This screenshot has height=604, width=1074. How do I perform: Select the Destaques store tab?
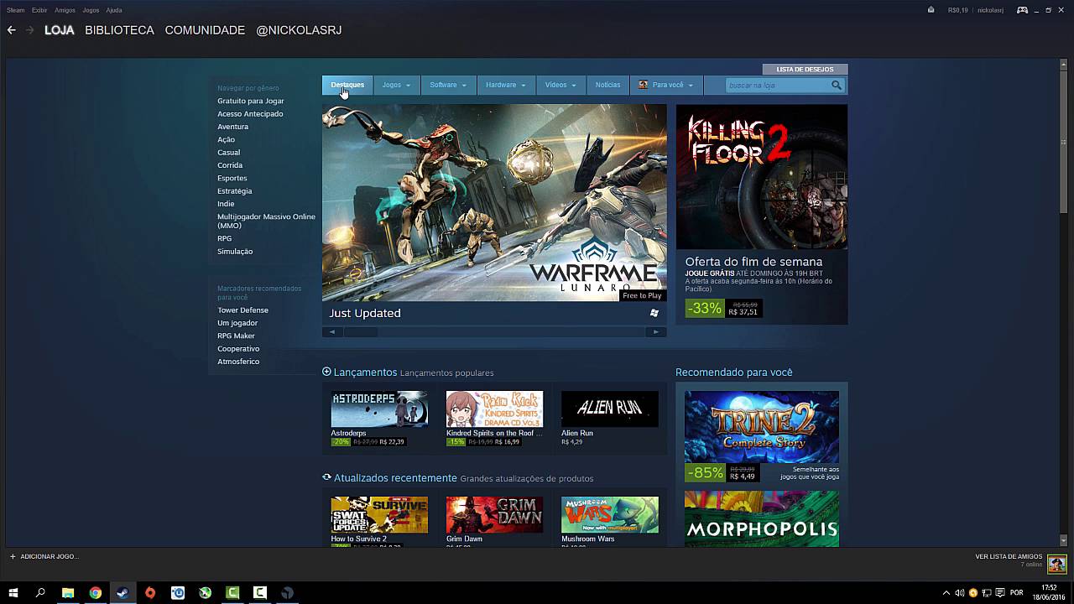pos(347,85)
